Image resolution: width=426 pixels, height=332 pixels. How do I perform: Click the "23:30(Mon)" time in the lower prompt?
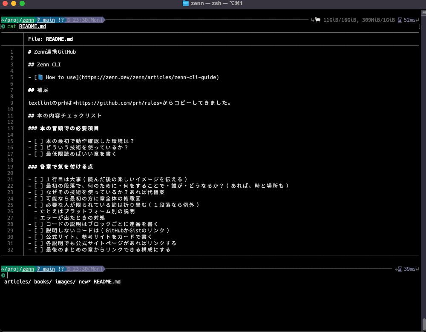[87, 269]
